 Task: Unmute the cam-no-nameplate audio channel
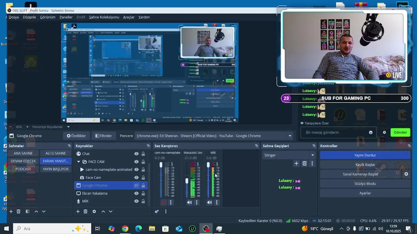coord(164,202)
